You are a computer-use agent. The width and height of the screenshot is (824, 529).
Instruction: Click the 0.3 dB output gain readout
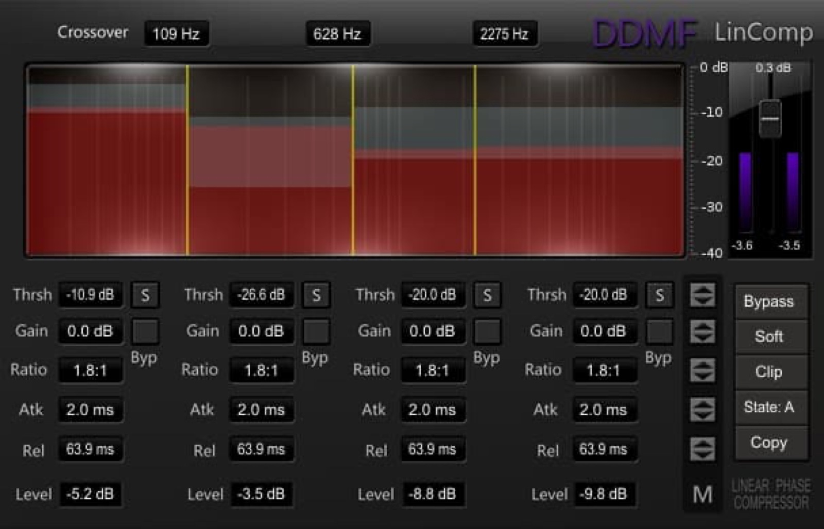pos(773,68)
